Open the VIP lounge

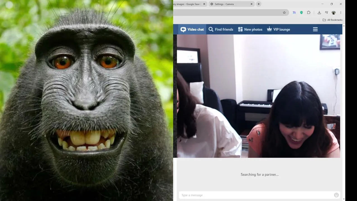coord(278,29)
